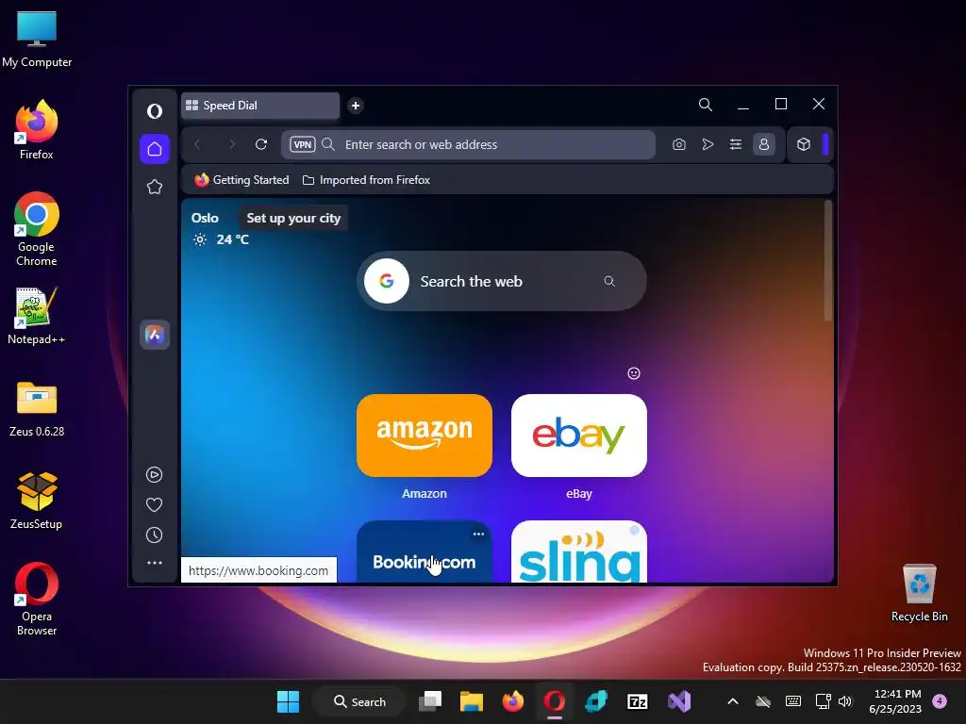Select the Google logo in search box

[x=387, y=281]
